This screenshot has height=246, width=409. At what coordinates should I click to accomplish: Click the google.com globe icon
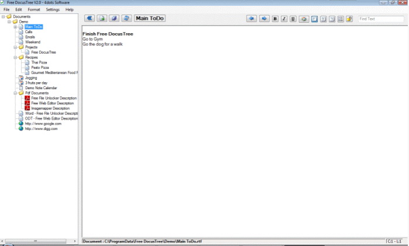pyautogui.click(x=21, y=124)
